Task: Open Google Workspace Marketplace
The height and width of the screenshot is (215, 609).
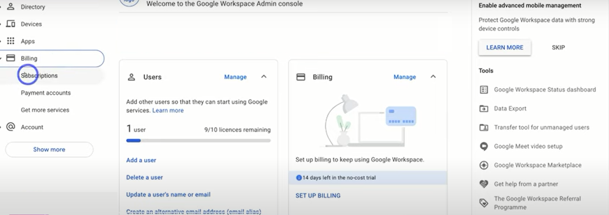Action: pyautogui.click(x=537, y=165)
